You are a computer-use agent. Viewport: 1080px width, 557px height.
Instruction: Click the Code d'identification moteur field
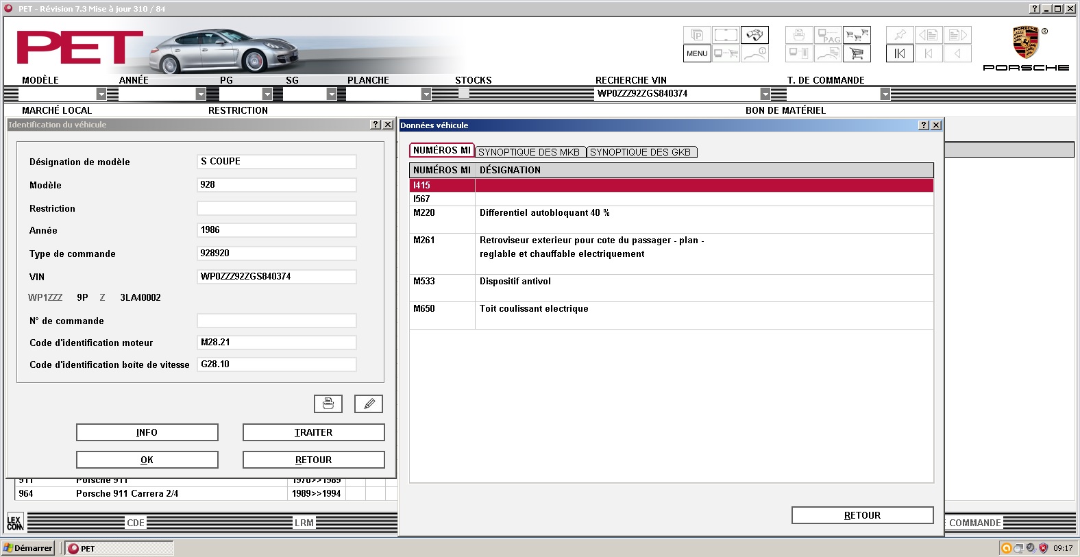pos(277,343)
